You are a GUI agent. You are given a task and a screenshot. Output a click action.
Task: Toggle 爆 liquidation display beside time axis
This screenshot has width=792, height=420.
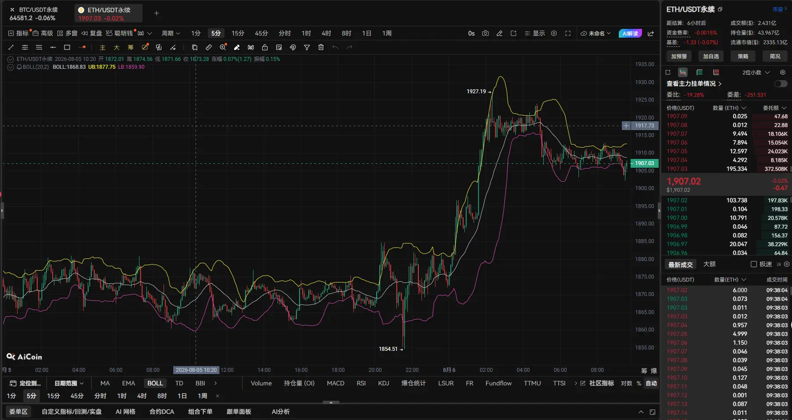(654, 371)
